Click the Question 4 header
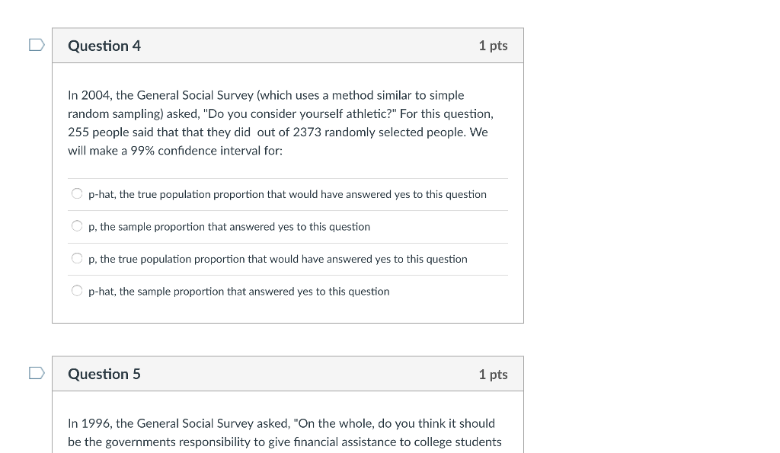This screenshot has height=453, width=780. tap(104, 46)
